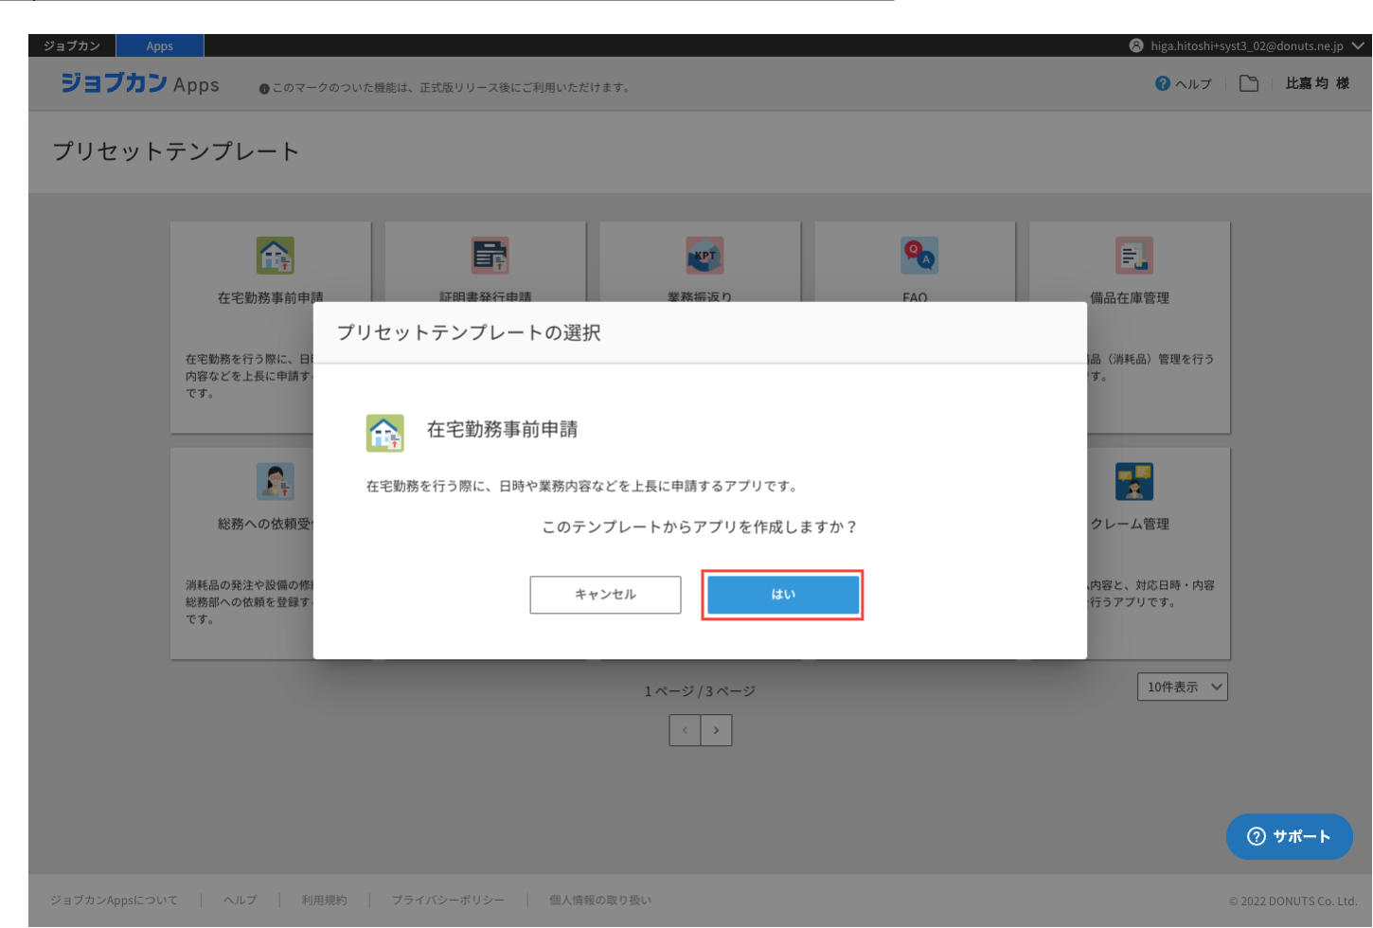1373x928 pixels.
Task: Select the 総務への依頼受付 template icon
Action: point(275,482)
